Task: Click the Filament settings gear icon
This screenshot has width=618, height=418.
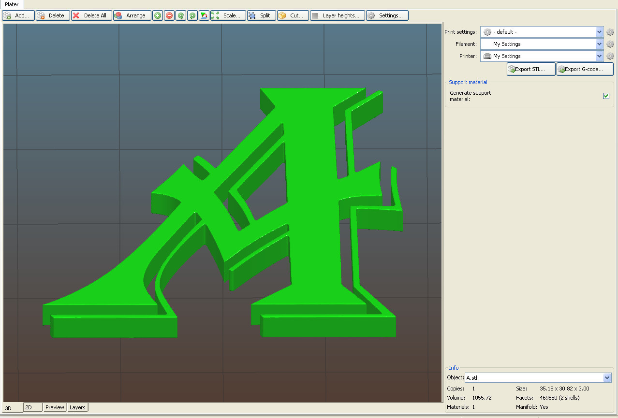Action: tap(610, 44)
